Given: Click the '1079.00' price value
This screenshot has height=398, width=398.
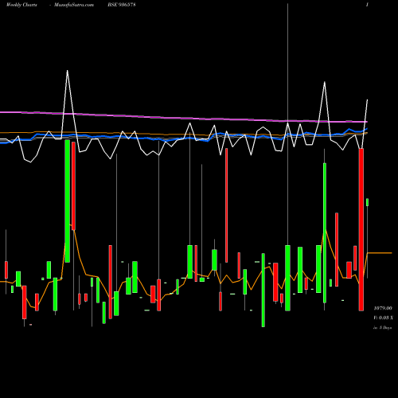Looking at the screenshot, I should pos(383,308).
